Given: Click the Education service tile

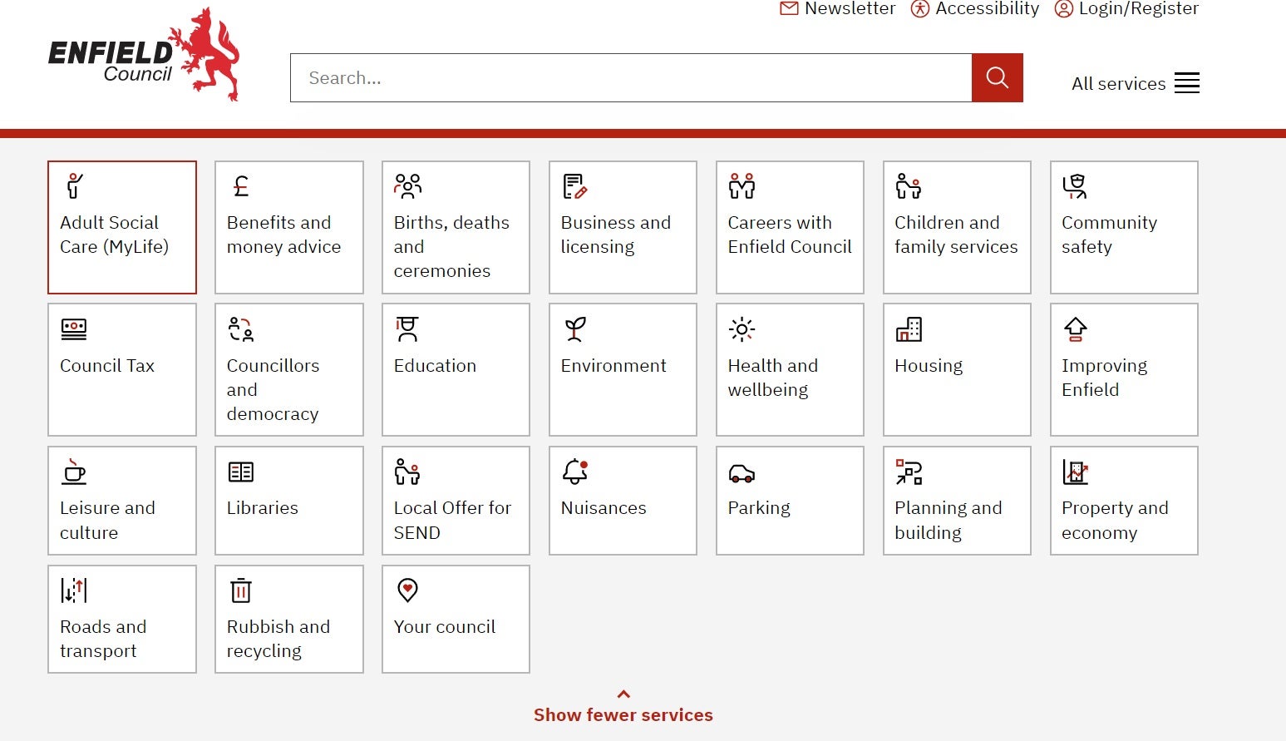Looking at the screenshot, I should 456,369.
